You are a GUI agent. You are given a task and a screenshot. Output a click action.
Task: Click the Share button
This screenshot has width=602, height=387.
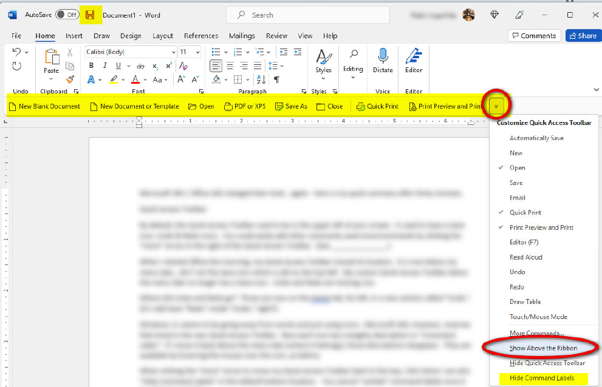tap(583, 36)
